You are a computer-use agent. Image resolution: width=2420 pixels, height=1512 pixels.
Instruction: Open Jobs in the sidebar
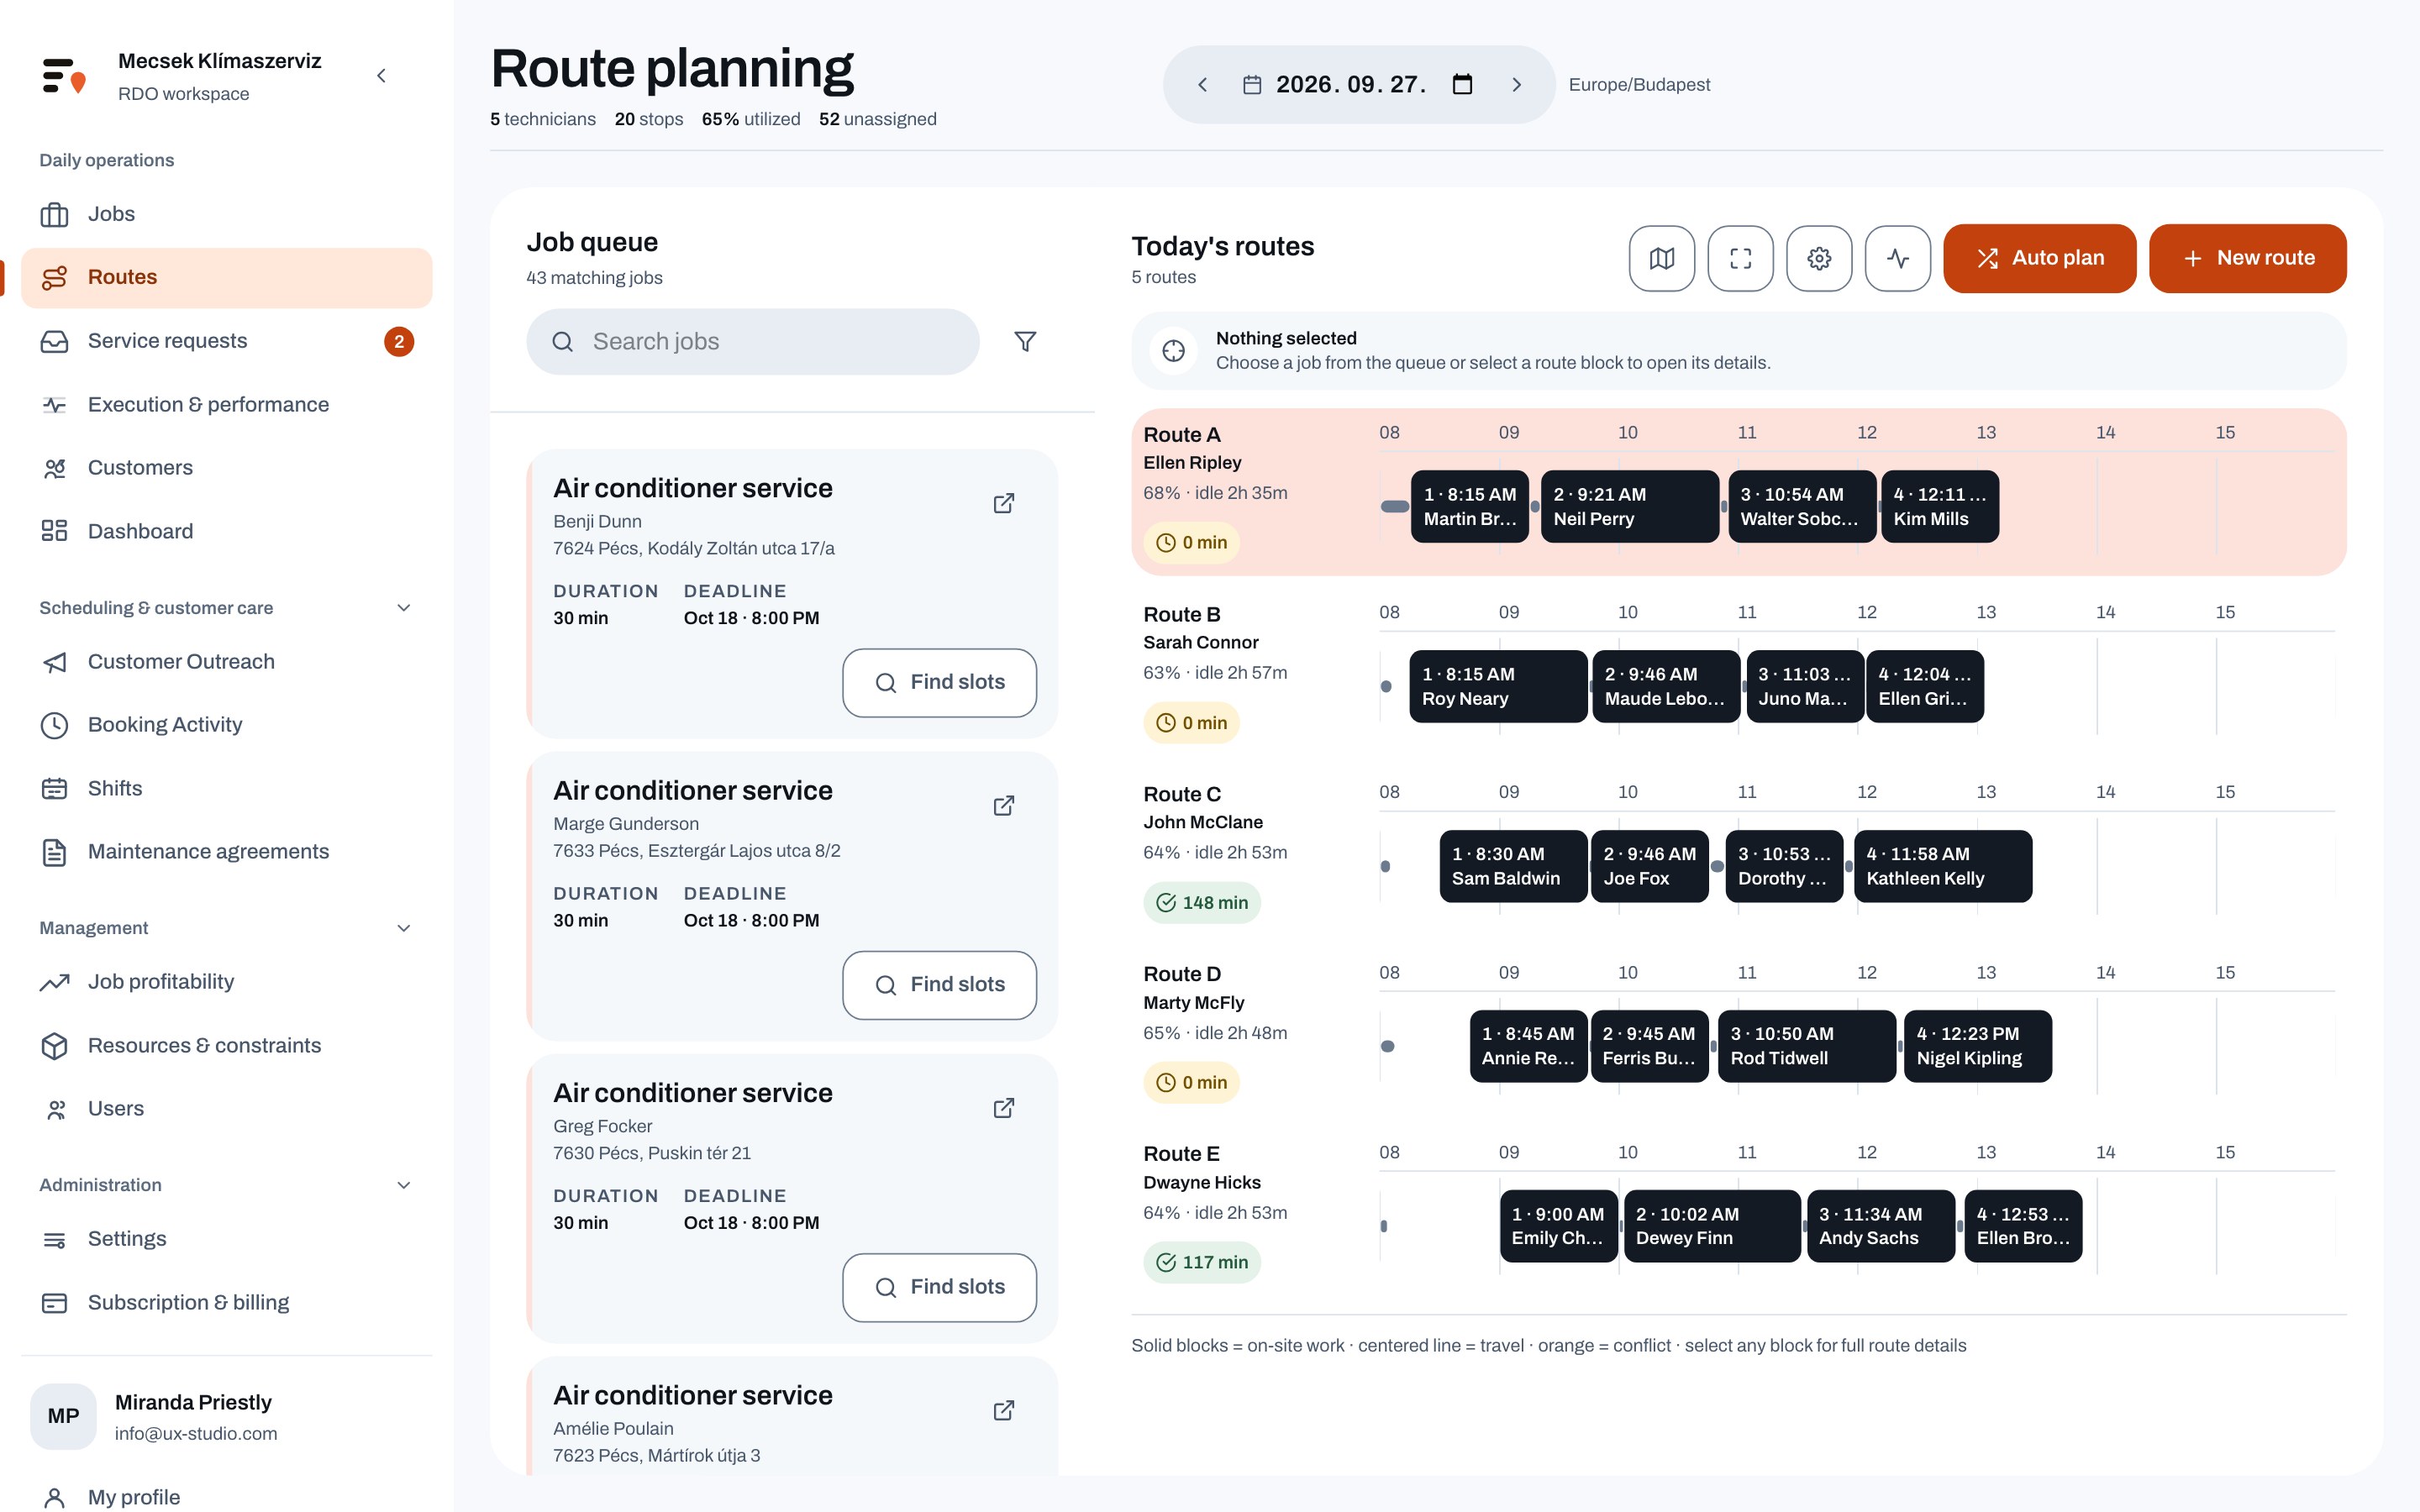pos(226,214)
